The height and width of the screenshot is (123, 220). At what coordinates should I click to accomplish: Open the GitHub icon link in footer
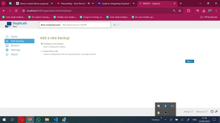[212, 112]
